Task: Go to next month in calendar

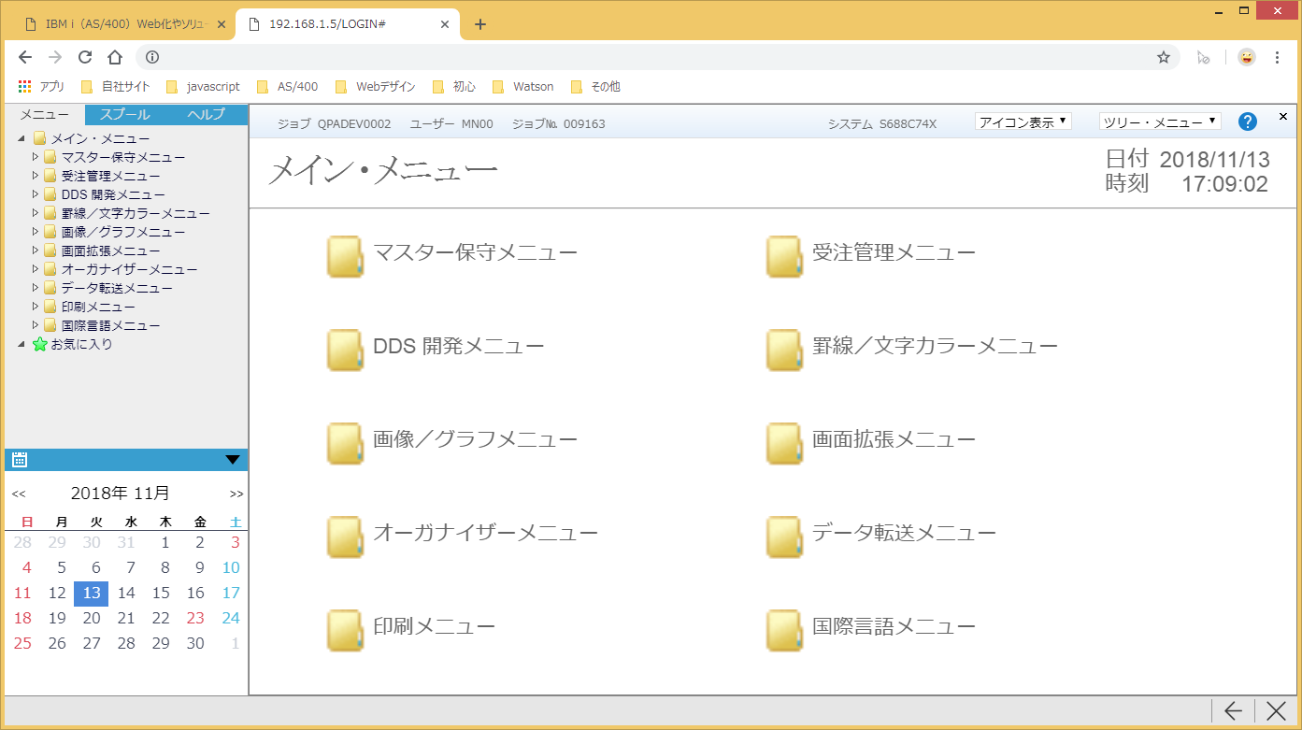Action: click(x=236, y=494)
